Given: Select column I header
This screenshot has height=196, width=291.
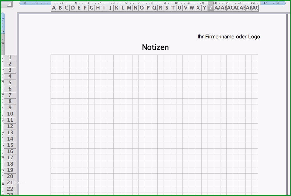Looking at the screenshot, I should pos(104,8).
